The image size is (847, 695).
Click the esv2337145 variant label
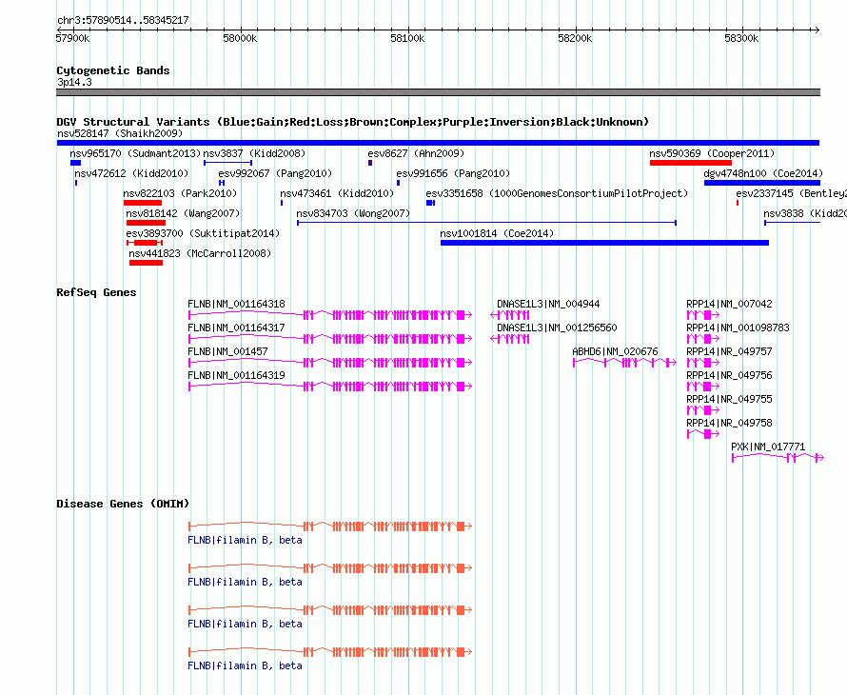tap(792, 193)
